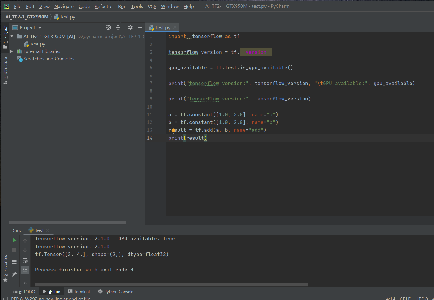Image resolution: width=434 pixels, height=300 pixels.
Task: Select in editor with the target icon
Action: [108, 27]
